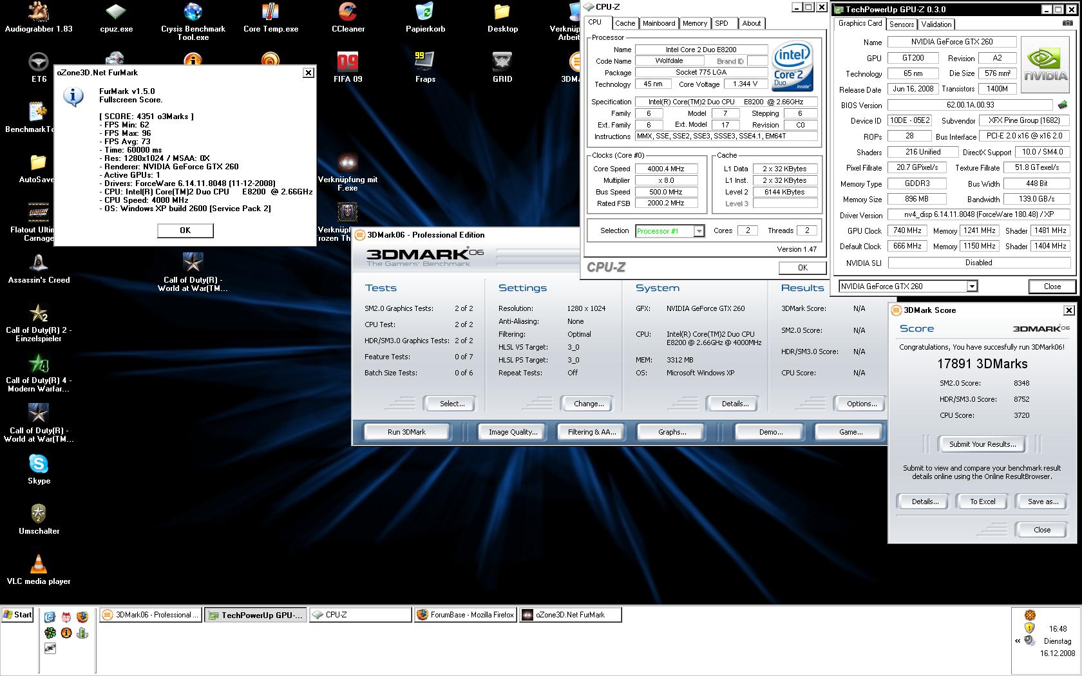Switch to the Cache tab in CPU-Z

(x=625, y=23)
